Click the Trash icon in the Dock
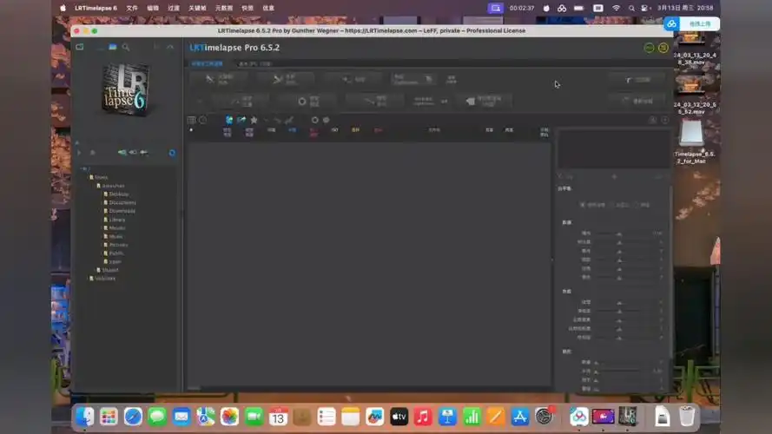 point(687,417)
